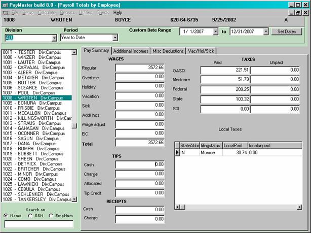Screen dimensions: 311x233
Task: Open the Setup menu
Action: (28, 13)
